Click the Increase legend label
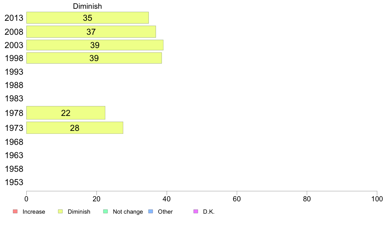 pyautogui.click(x=34, y=212)
